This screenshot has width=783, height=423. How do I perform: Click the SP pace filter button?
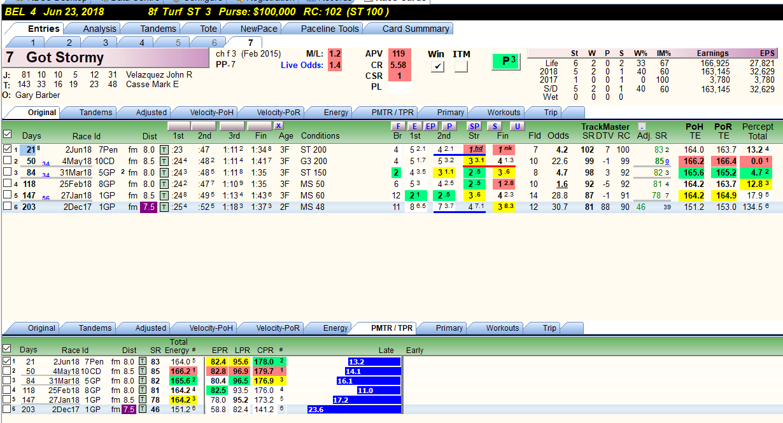point(474,126)
